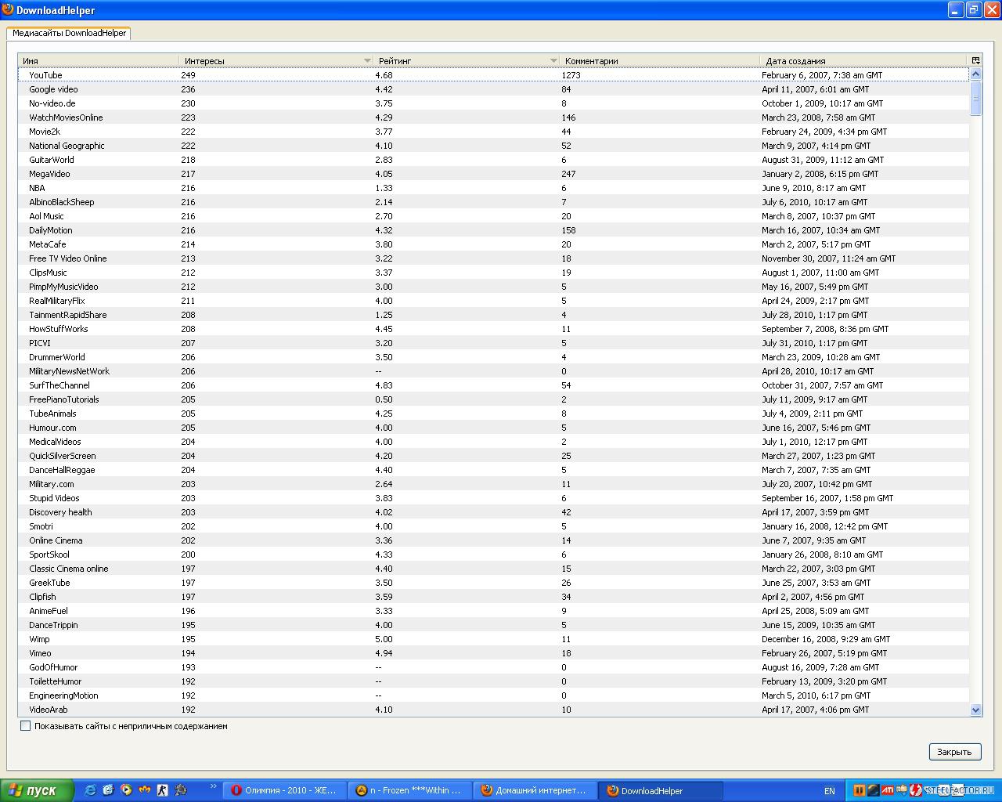The height and width of the screenshot is (802, 1002).
Task: Expand hidden quick launch icons chevron
Action: pyautogui.click(x=212, y=786)
